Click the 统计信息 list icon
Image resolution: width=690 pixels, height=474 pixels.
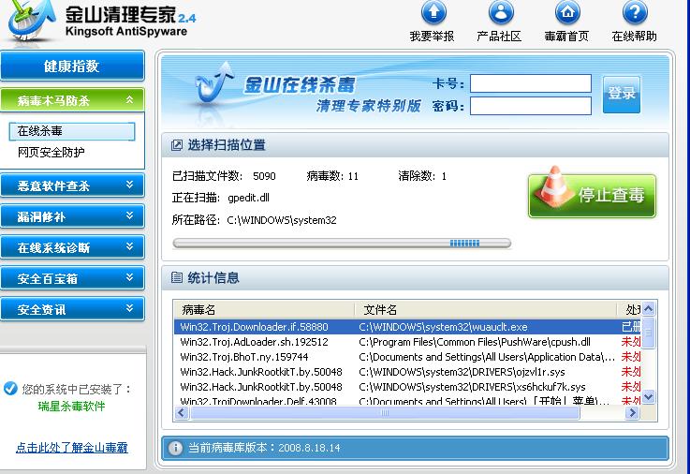pyautogui.click(x=176, y=277)
